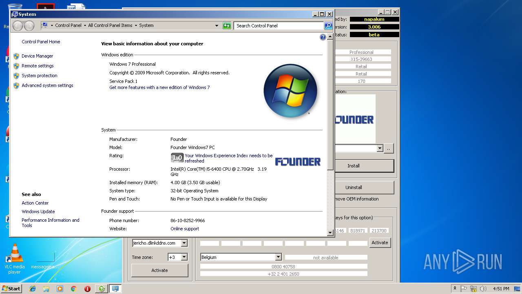Click the Control Panel breadcrumb
The height and width of the screenshot is (294, 522).
pos(68,25)
